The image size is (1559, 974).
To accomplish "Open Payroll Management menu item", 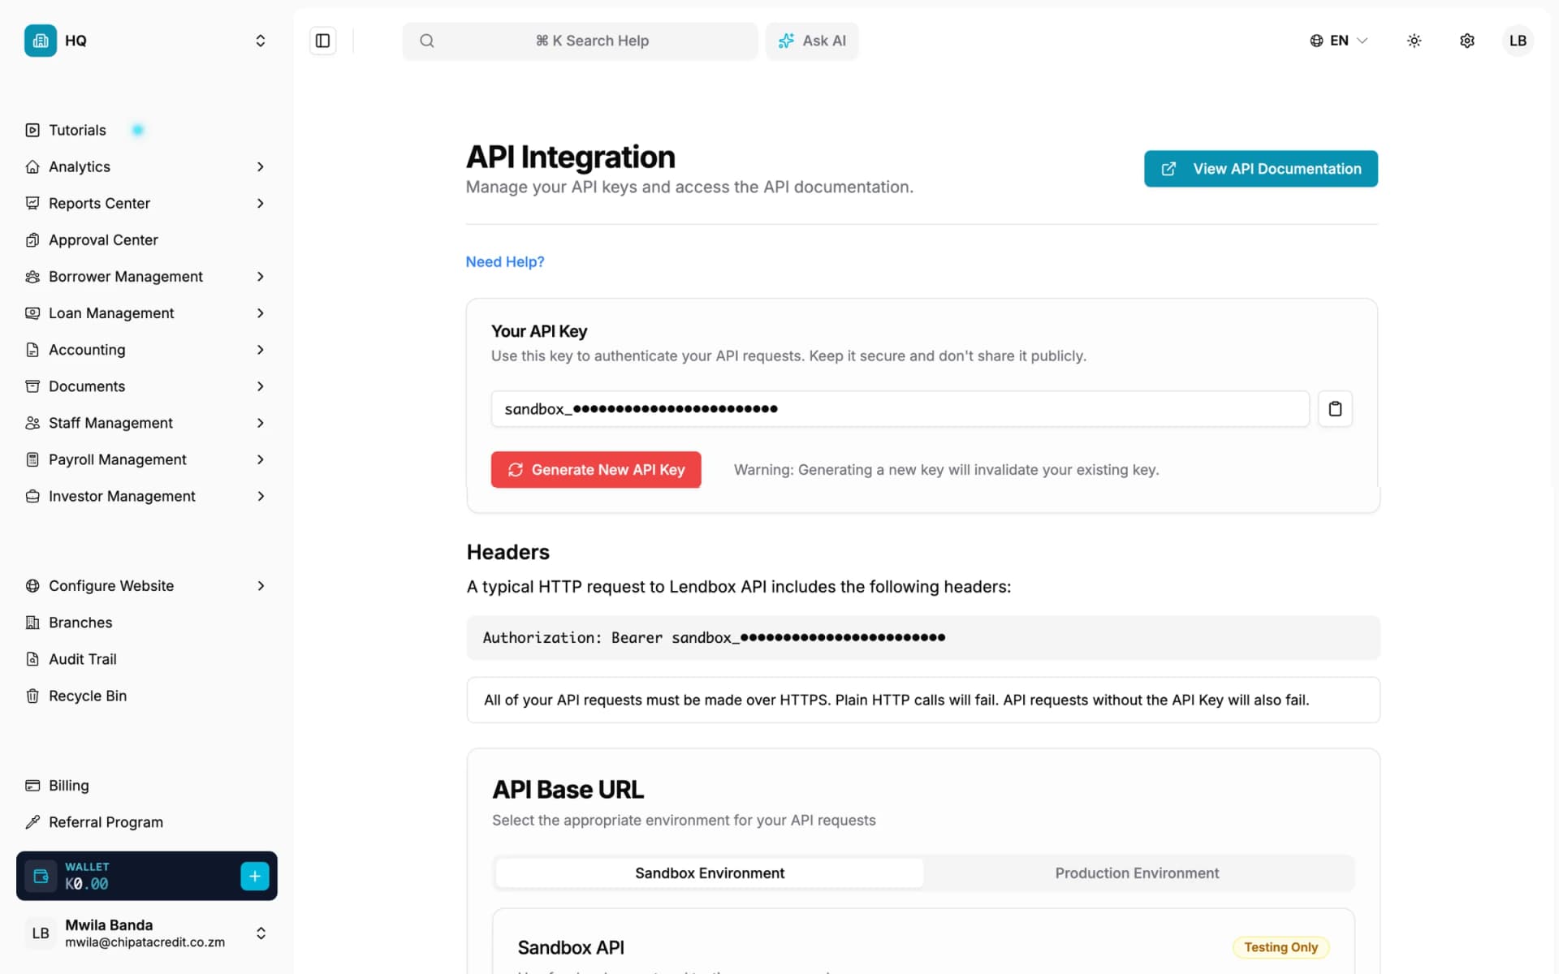I will pos(146,459).
